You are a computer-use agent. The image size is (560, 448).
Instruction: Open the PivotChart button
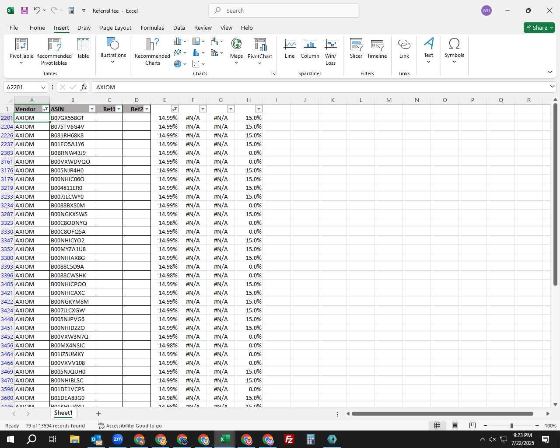[x=260, y=52]
